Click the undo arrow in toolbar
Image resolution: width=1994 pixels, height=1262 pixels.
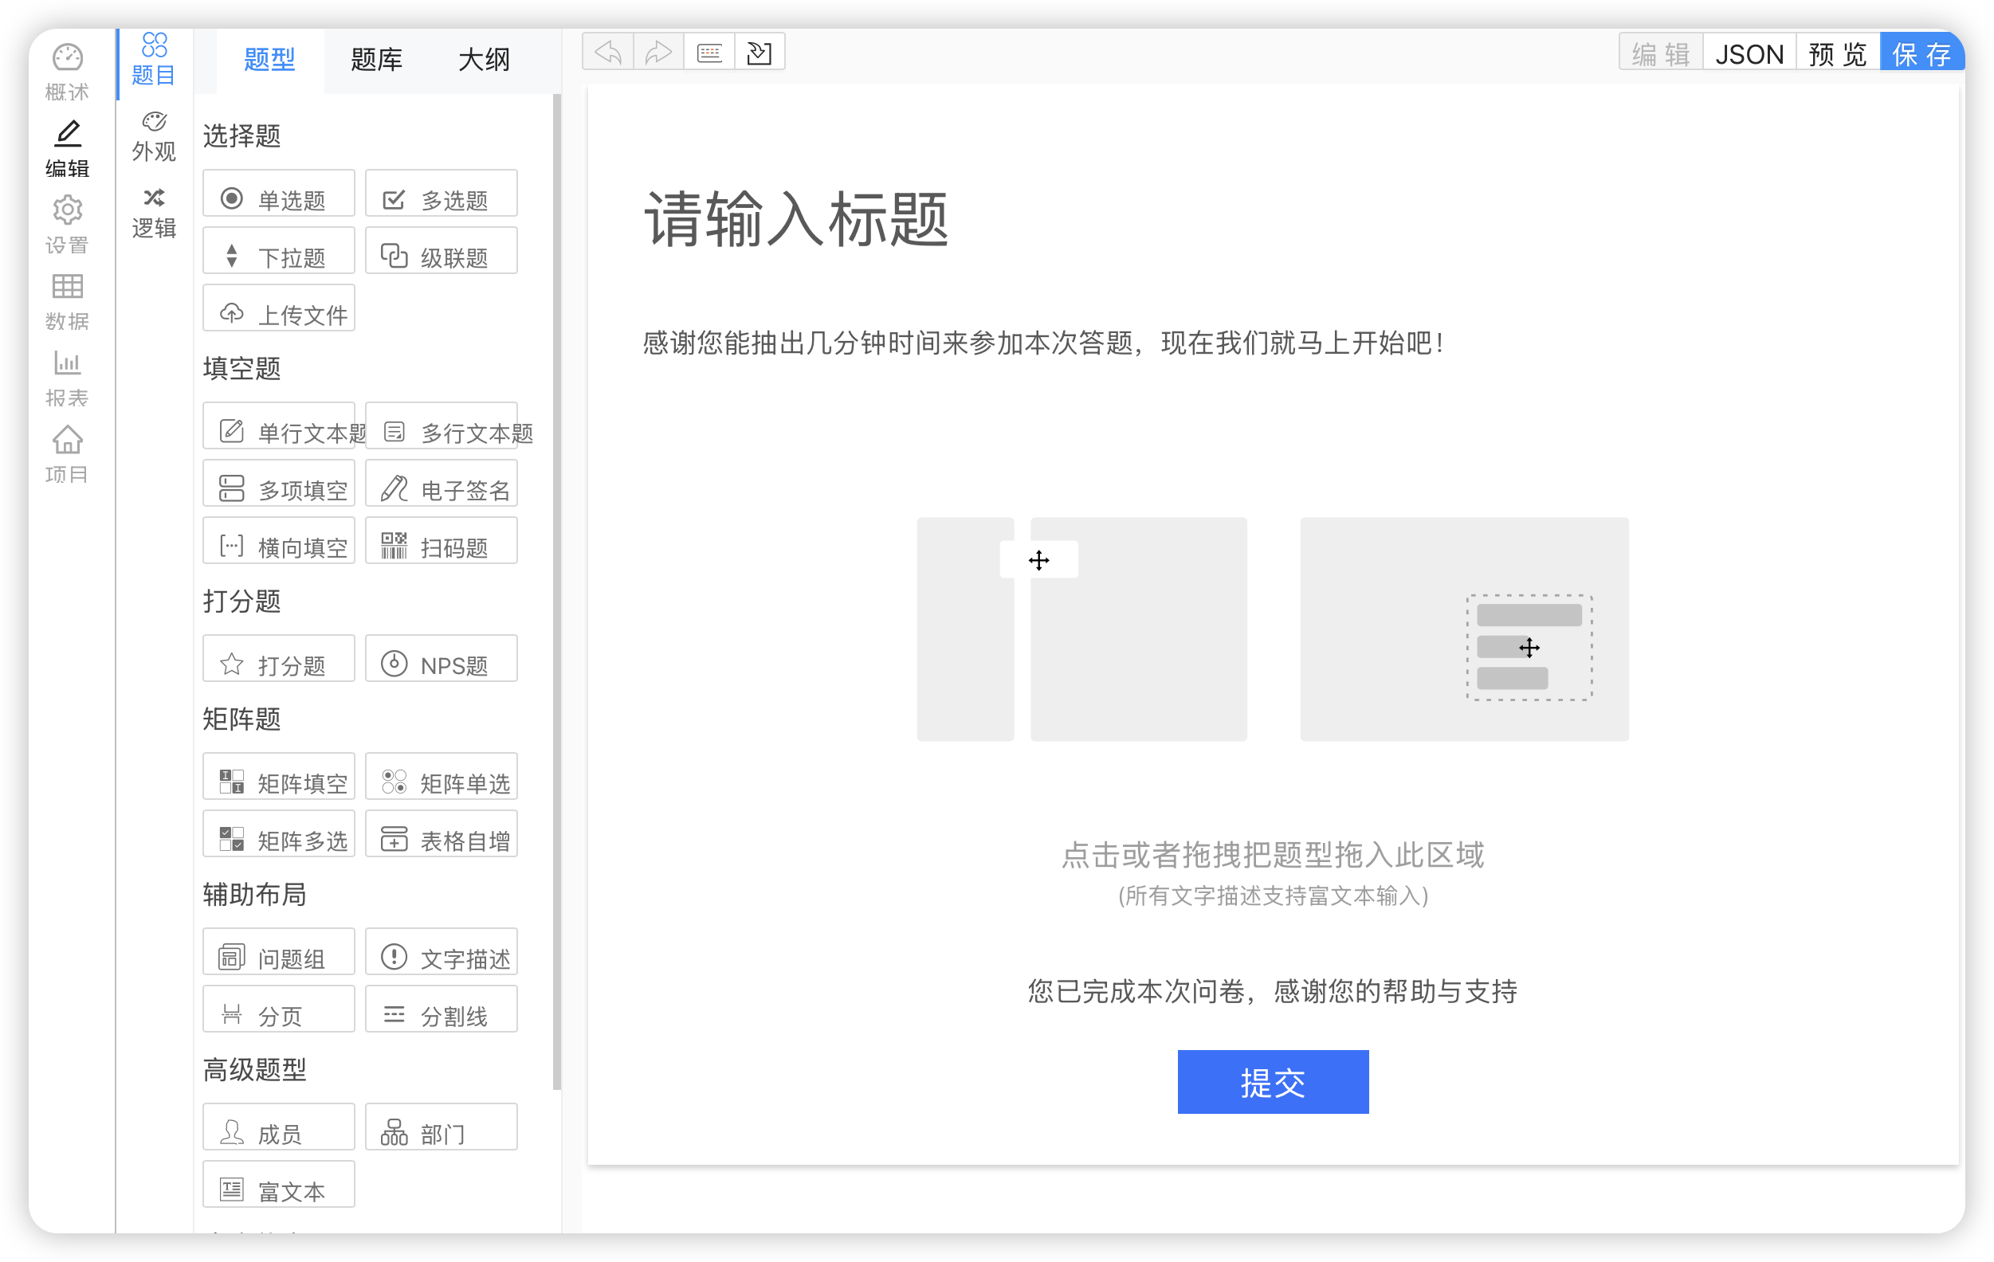(x=608, y=53)
